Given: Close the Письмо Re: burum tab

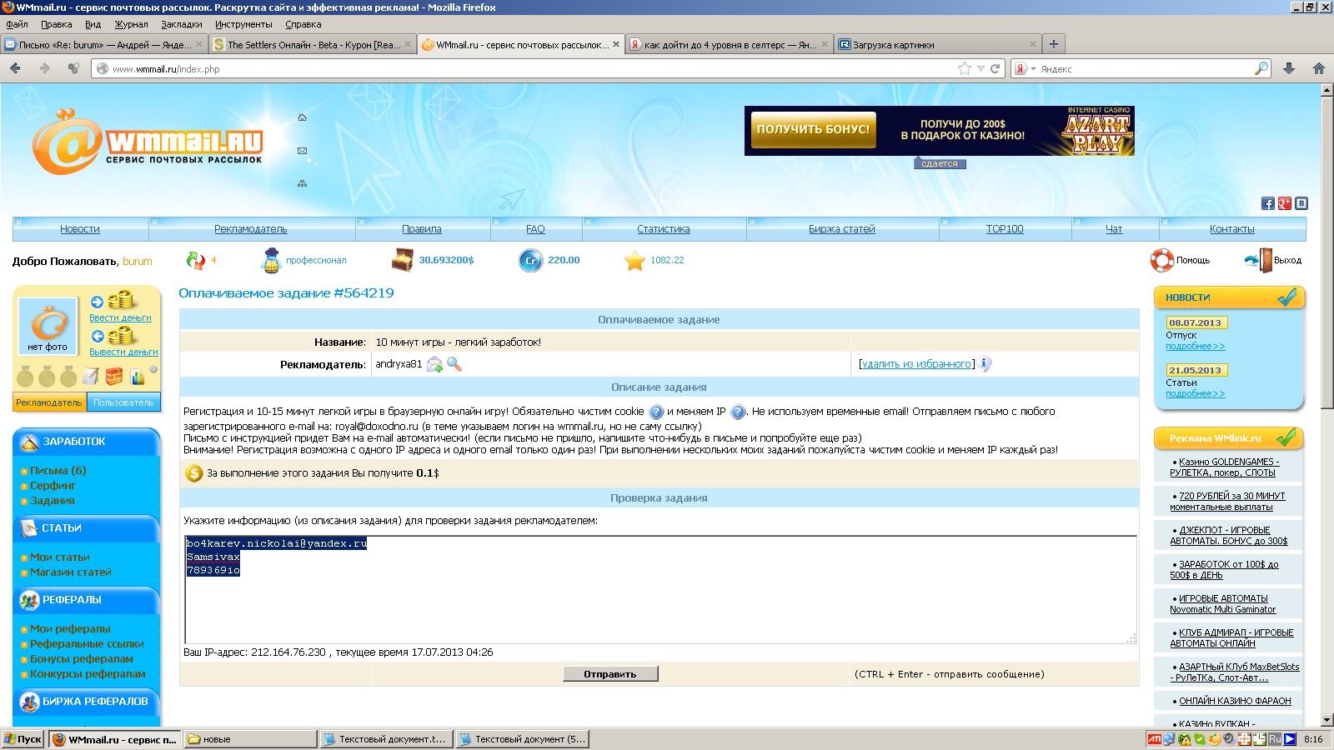Looking at the screenshot, I should 199,45.
